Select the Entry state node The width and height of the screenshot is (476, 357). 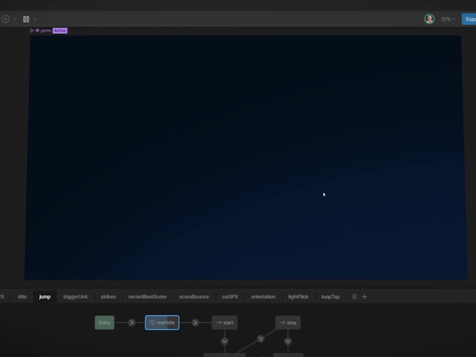pos(105,322)
